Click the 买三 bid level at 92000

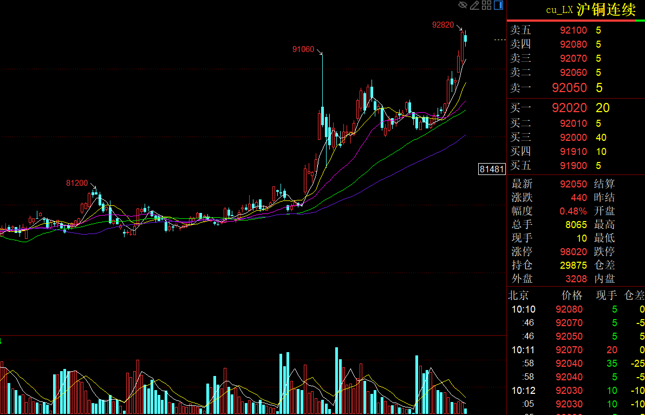point(573,138)
